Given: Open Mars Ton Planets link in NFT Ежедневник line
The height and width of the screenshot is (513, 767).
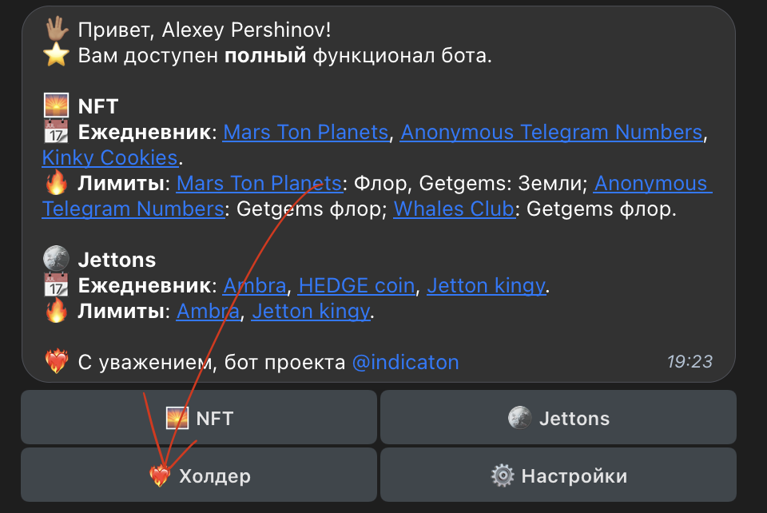Looking at the screenshot, I should click(305, 132).
